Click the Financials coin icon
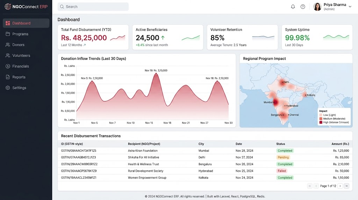 click(8, 66)
